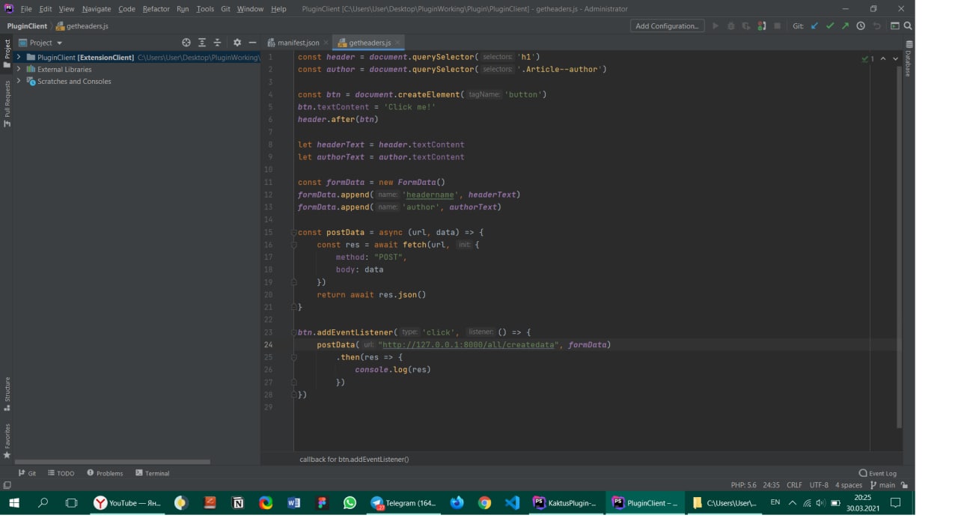Viewport: 958px width, 530px height.
Task: Switch to the manifest.json tab
Action: tap(297, 43)
